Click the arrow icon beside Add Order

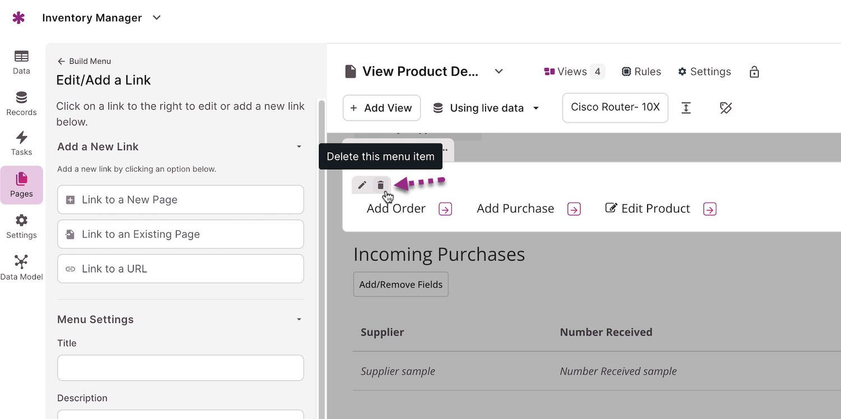click(x=445, y=209)
